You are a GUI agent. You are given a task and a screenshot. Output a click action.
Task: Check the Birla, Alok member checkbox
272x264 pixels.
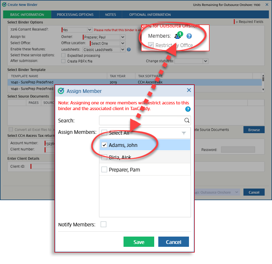click(104, 157)
